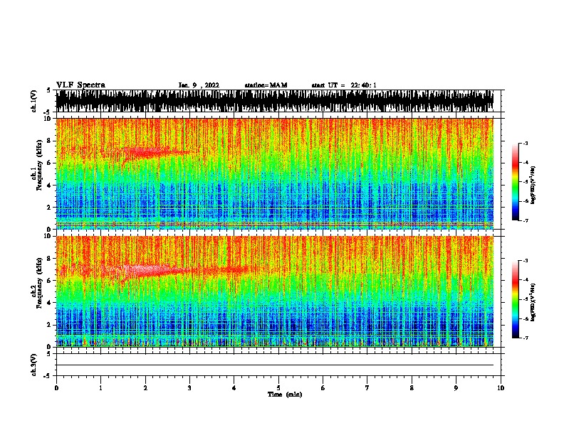Click the "ch.3(V)" axis label

[34, 365]
